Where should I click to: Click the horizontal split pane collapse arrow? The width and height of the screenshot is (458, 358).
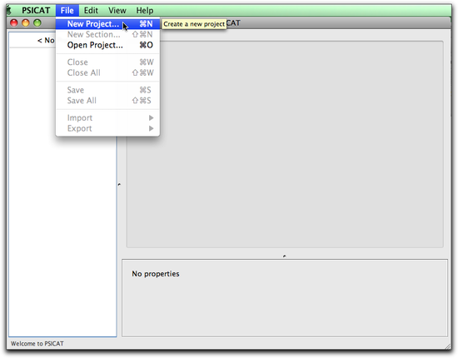(285, 256)
